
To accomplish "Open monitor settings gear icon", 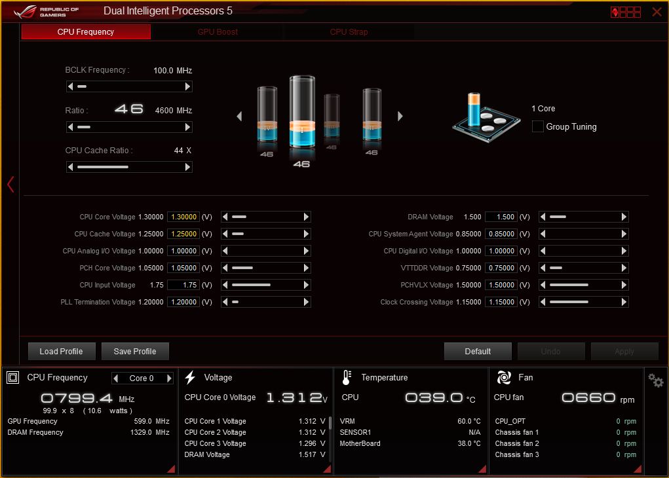I will point(655,380).
